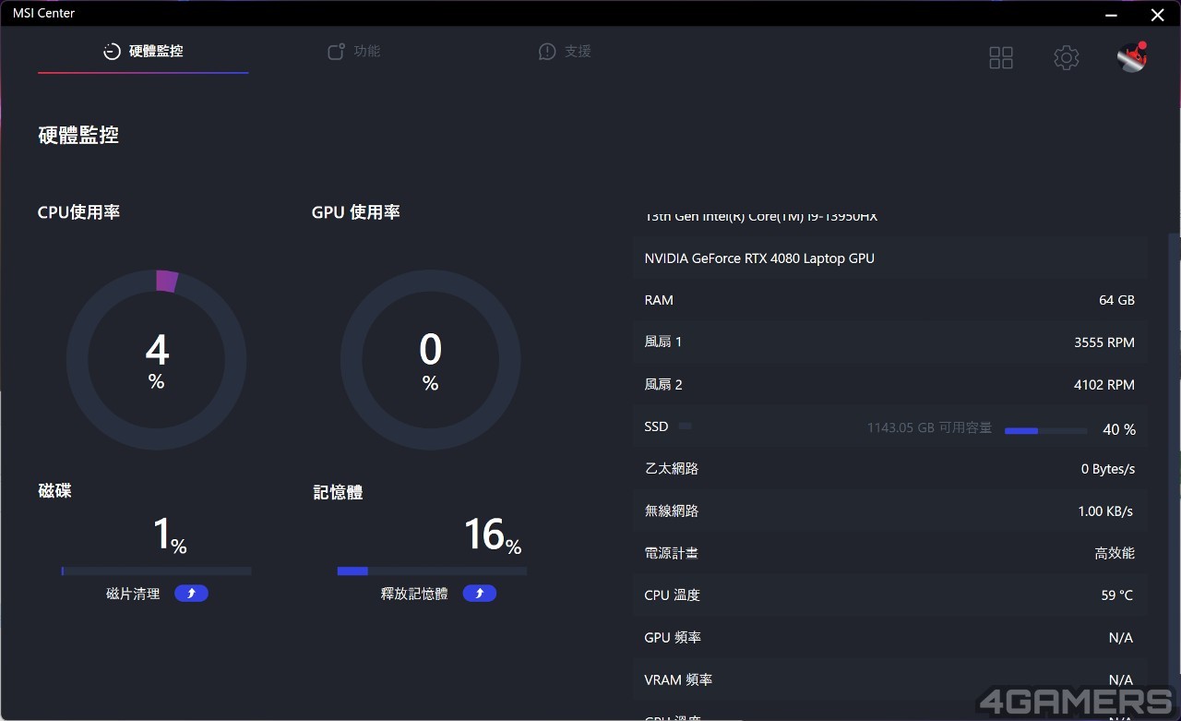Select the RAM 64 GB row
This screenshot has width=1181, height=721.
tap(889, 300)
